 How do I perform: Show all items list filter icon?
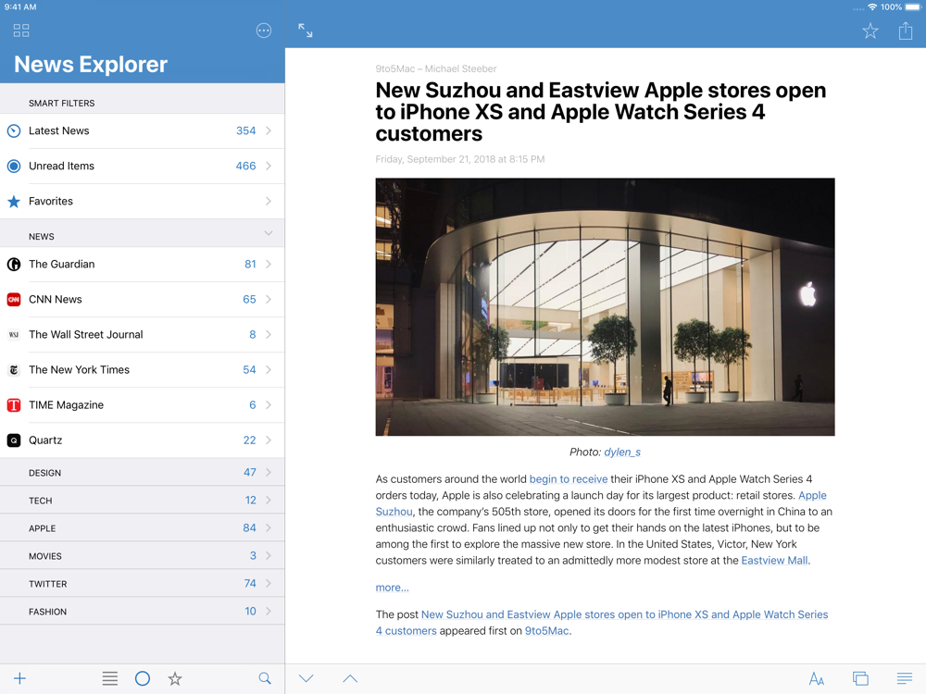coord(110,678)
